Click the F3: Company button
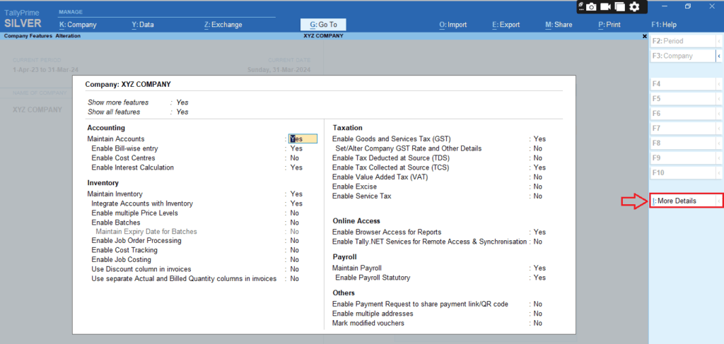The width and height of the screenshot is (724, 344). tap(683, 56)
